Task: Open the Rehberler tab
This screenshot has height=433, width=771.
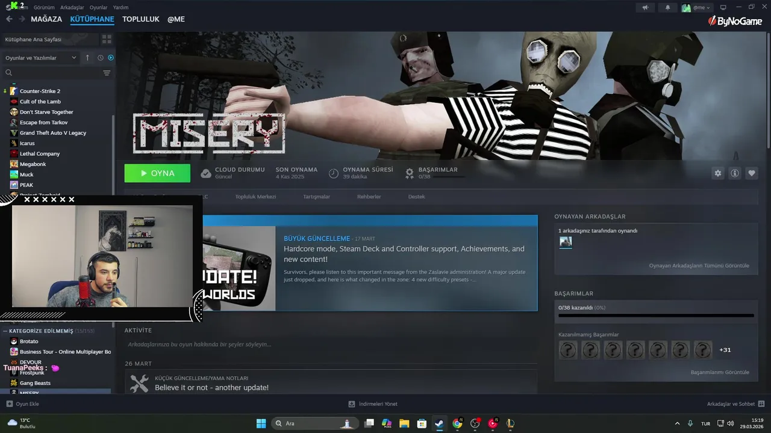Action: 369,197
